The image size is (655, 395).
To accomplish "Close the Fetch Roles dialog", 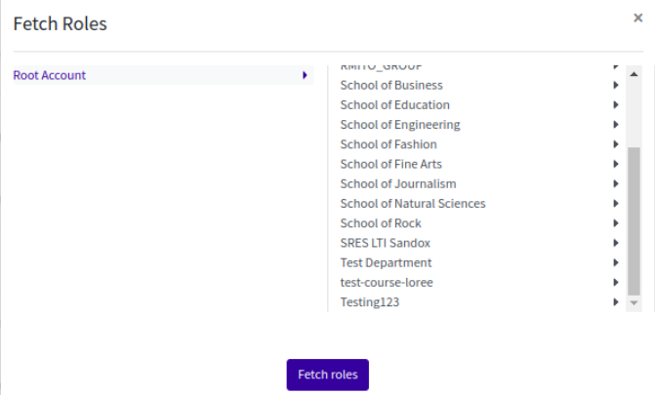I will click(x=637, y=17).
